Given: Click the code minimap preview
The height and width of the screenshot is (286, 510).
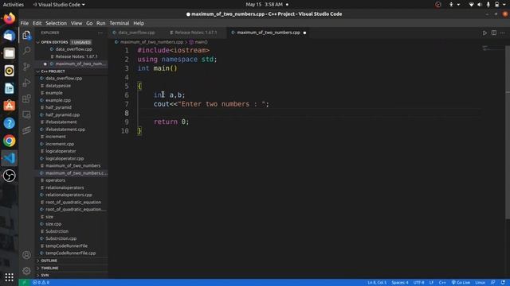Looking at the screenshot, I should [x=492, y=48].
